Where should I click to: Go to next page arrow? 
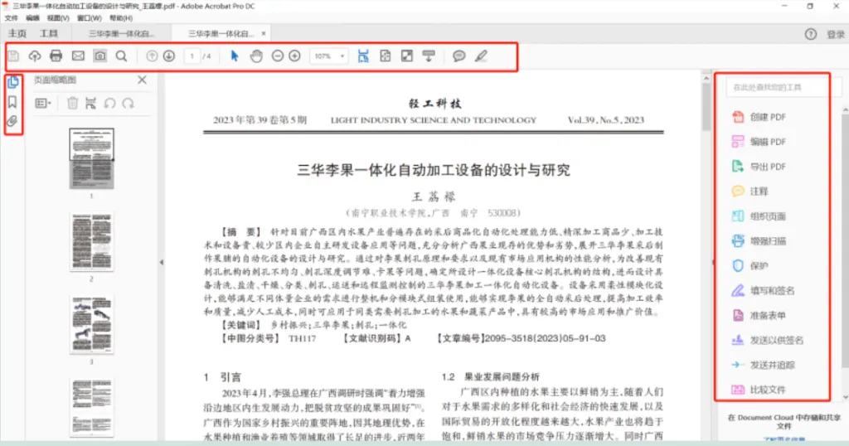tap(169, 56)
